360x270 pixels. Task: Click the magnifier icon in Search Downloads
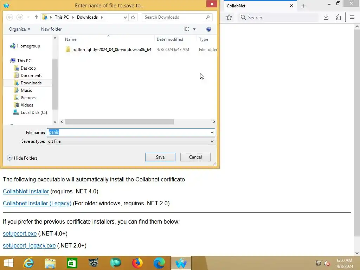[207, 17]
